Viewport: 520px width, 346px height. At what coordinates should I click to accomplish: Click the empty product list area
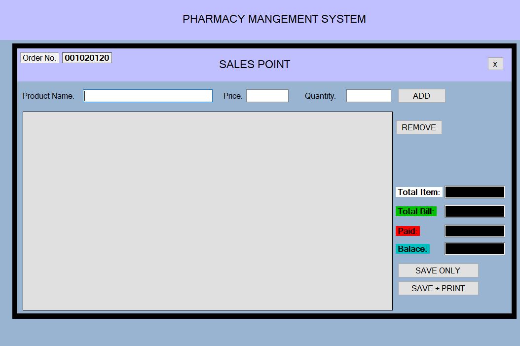point(208,211)
